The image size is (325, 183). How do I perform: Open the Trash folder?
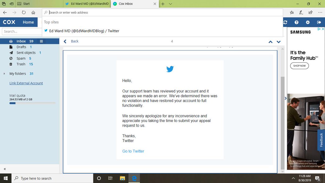click(21, 64)
